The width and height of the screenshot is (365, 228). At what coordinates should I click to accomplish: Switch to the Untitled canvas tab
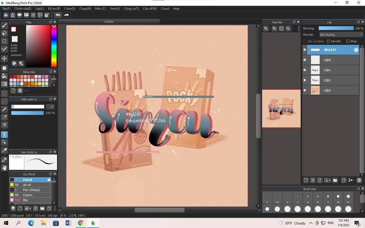pos(109,22)
